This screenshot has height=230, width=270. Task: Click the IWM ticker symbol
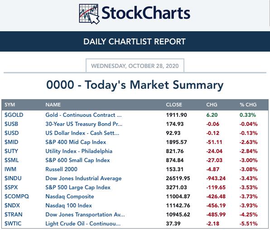10,169
